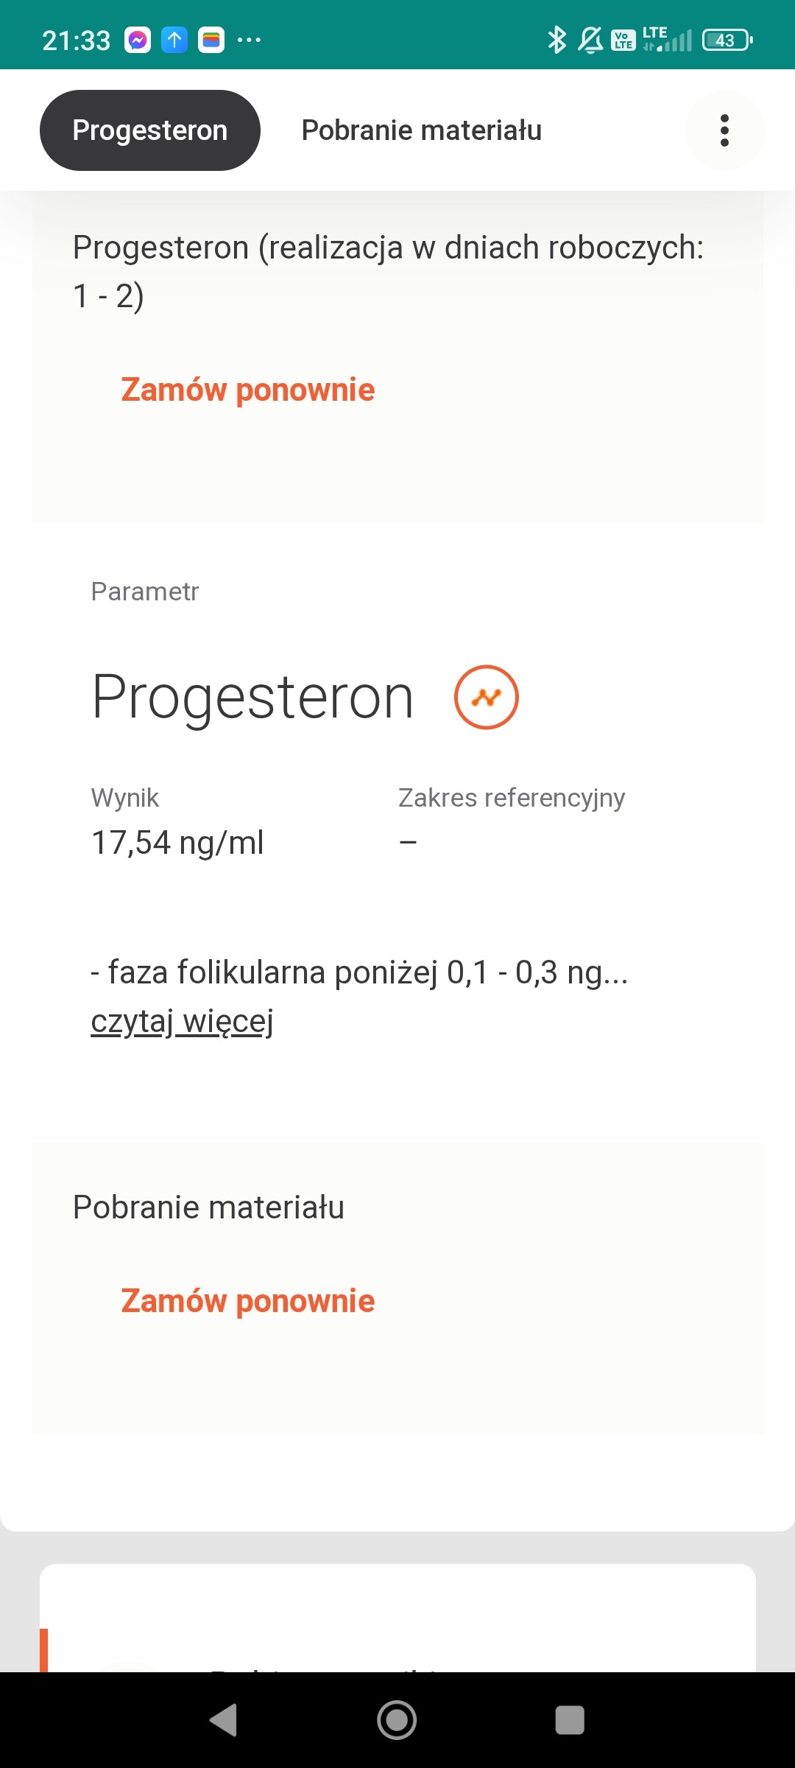Select the Progesteron tab

[x=150, y=130]
